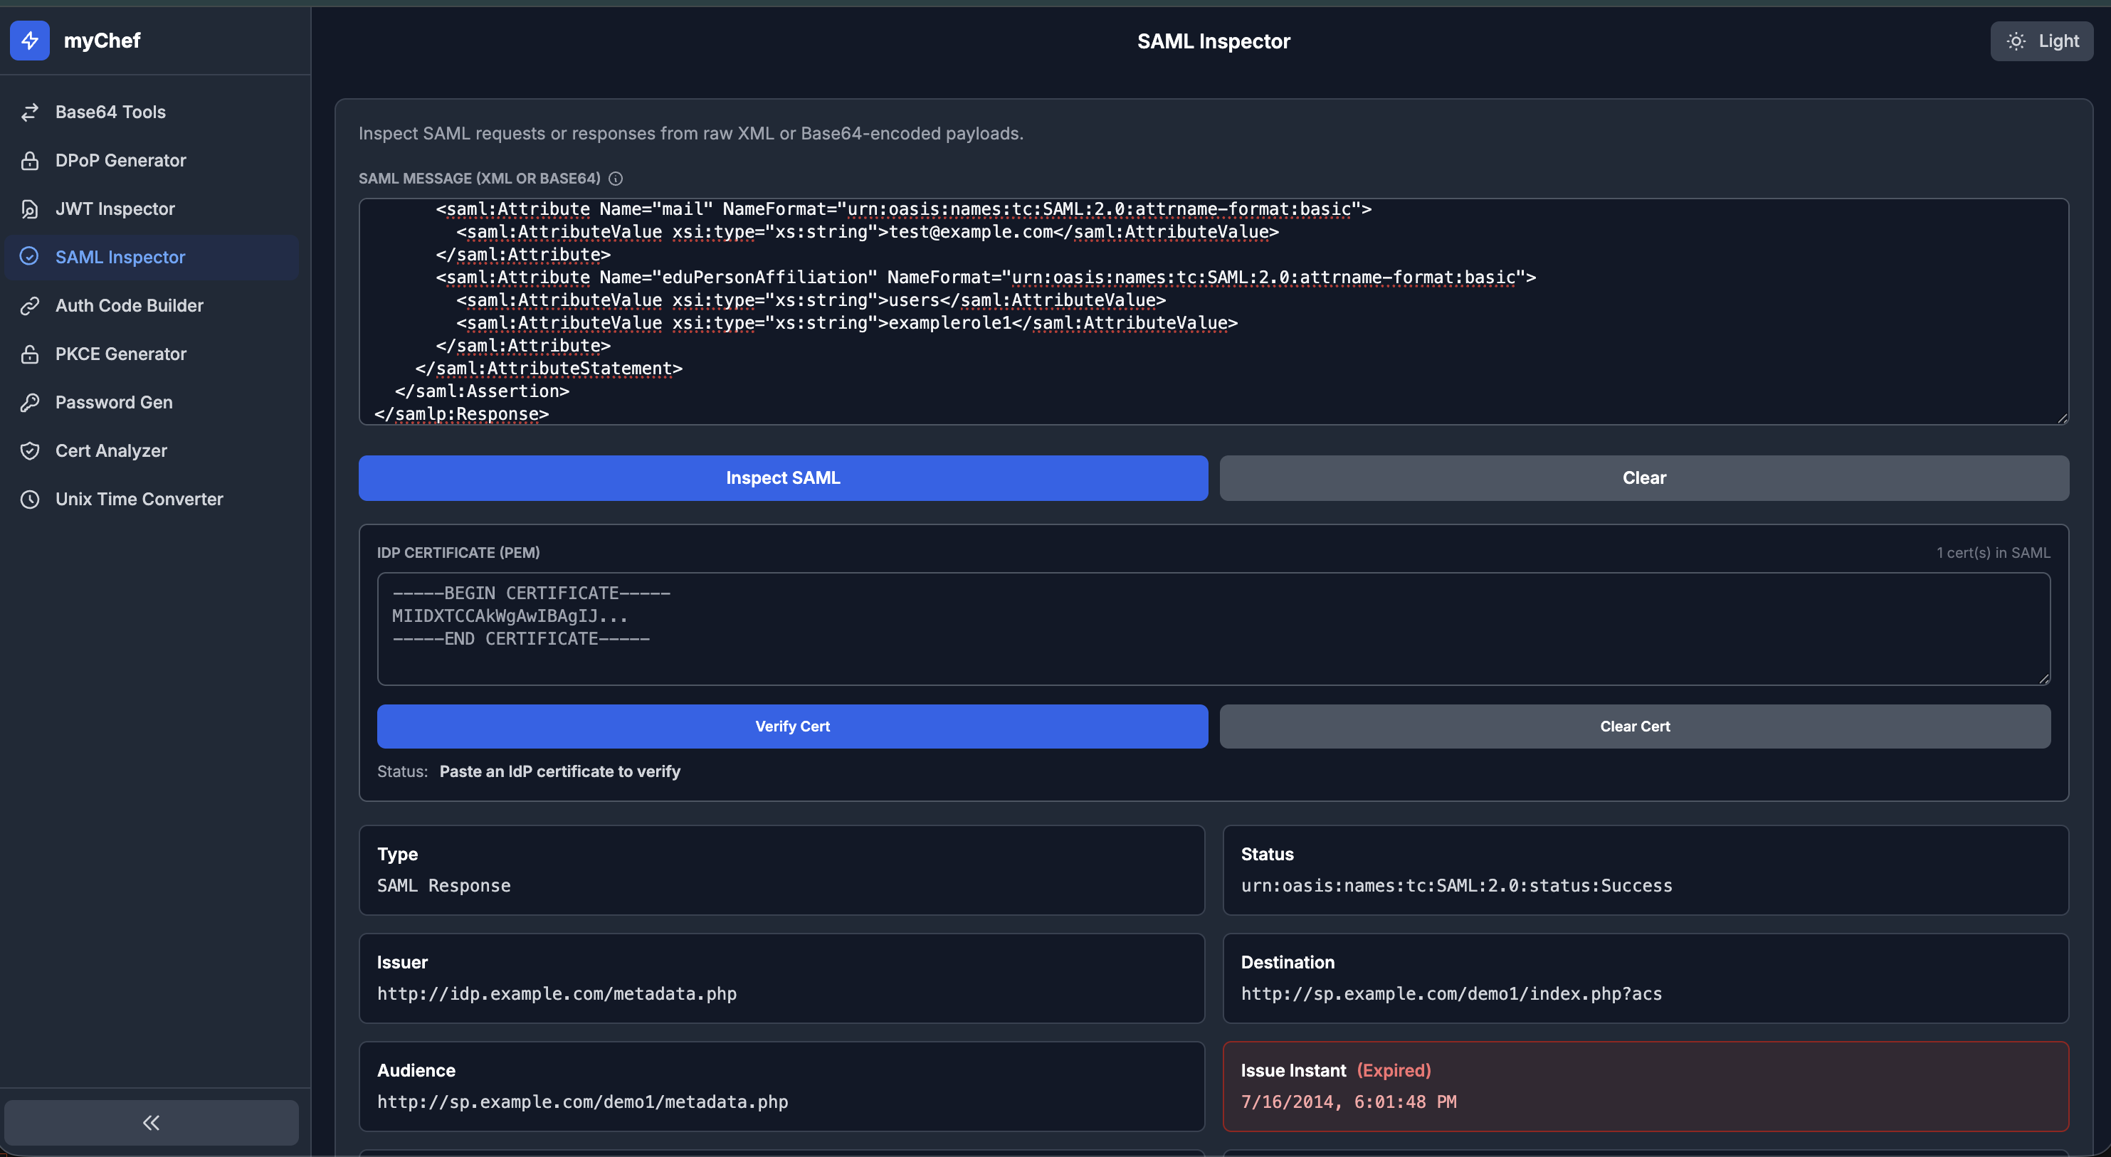Grab the SAML textarea resize handle
The height and width of the screenshot is (1157, 2111).
(x=2062, y=418)
